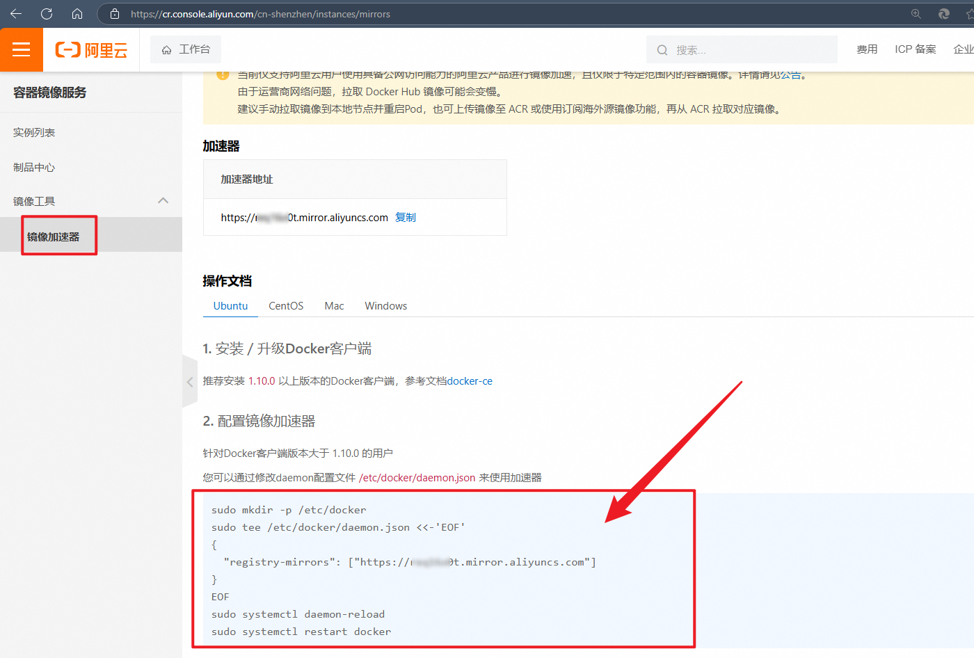Click the 容器镜像服务 sidebar title
Screen dimensions: 974x658
(x=49, y=93)
